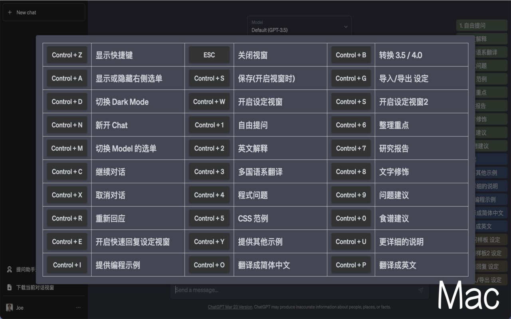Click the Control + 8 key label
Screen dimensions: 511x319
pos(351,171)
